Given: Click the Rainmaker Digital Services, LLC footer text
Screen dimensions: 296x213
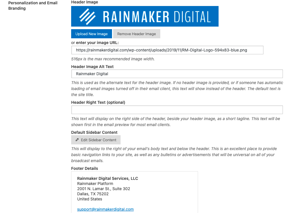Looking at the screenshot, I should [x=107, y=178].
